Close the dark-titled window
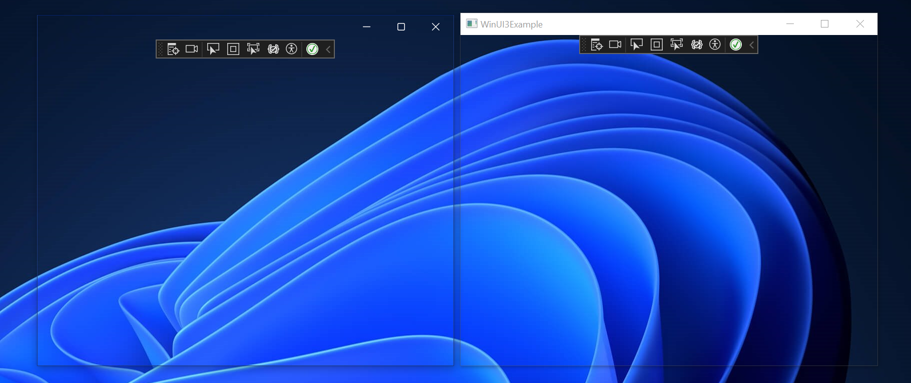This screenshot has height=383, width=911. (435, 26)
